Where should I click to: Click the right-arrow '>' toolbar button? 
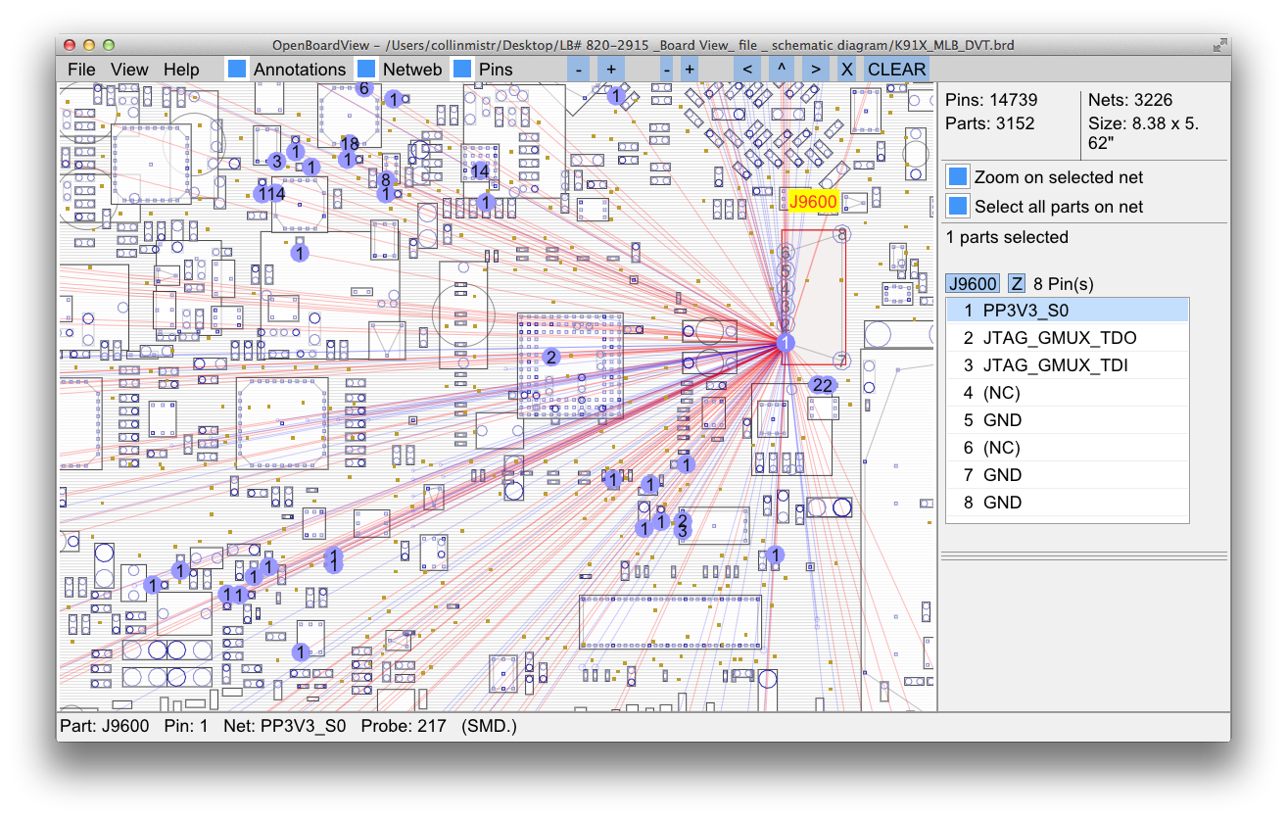(x=815, y=69)
